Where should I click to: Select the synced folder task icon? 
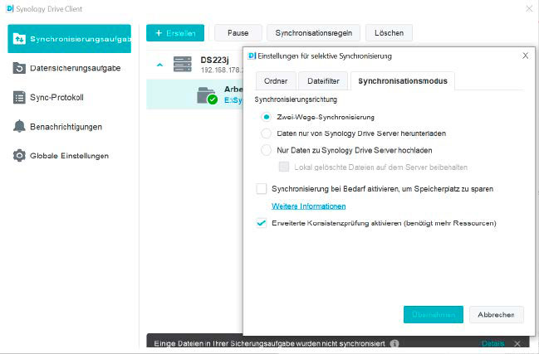tap(207, 95)
